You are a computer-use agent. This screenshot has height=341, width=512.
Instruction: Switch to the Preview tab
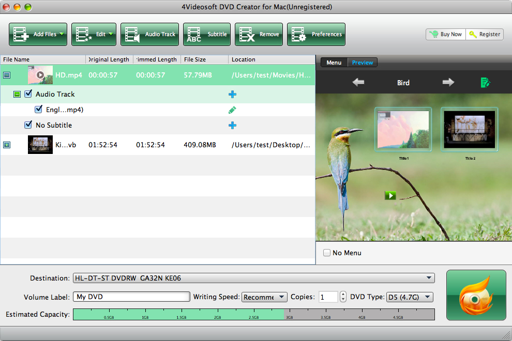tap(363, 63)
